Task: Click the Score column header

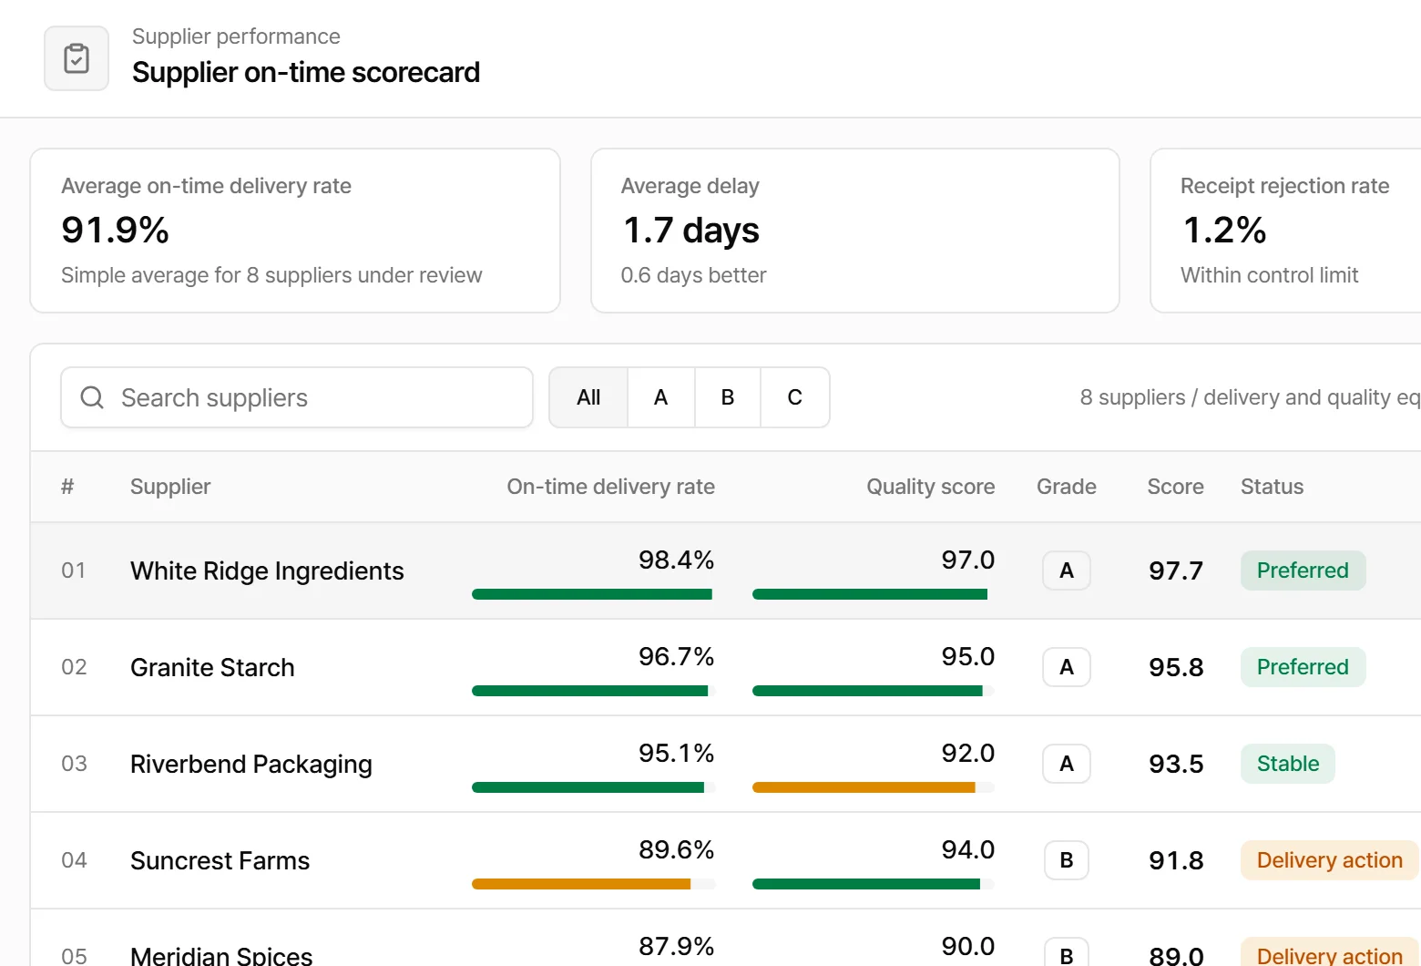Action: 1175,487
